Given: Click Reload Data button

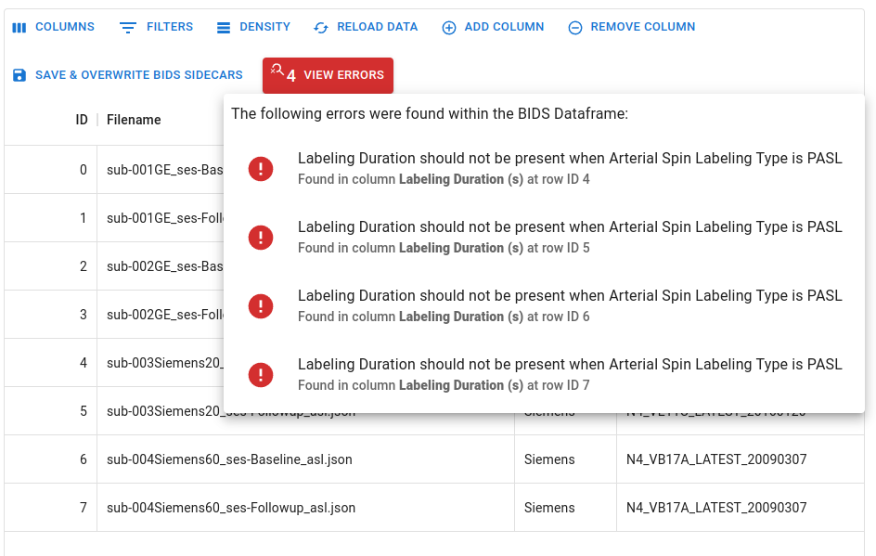Looking at the screenshot, I should [366, 27].
